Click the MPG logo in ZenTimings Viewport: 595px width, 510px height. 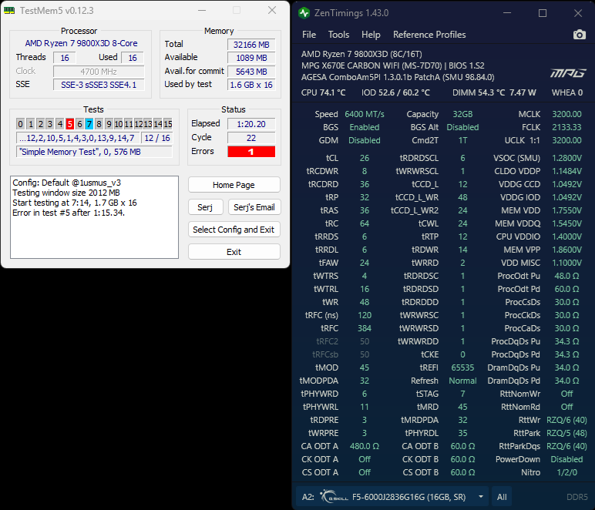pyautogui.click(x=568, y=73)
